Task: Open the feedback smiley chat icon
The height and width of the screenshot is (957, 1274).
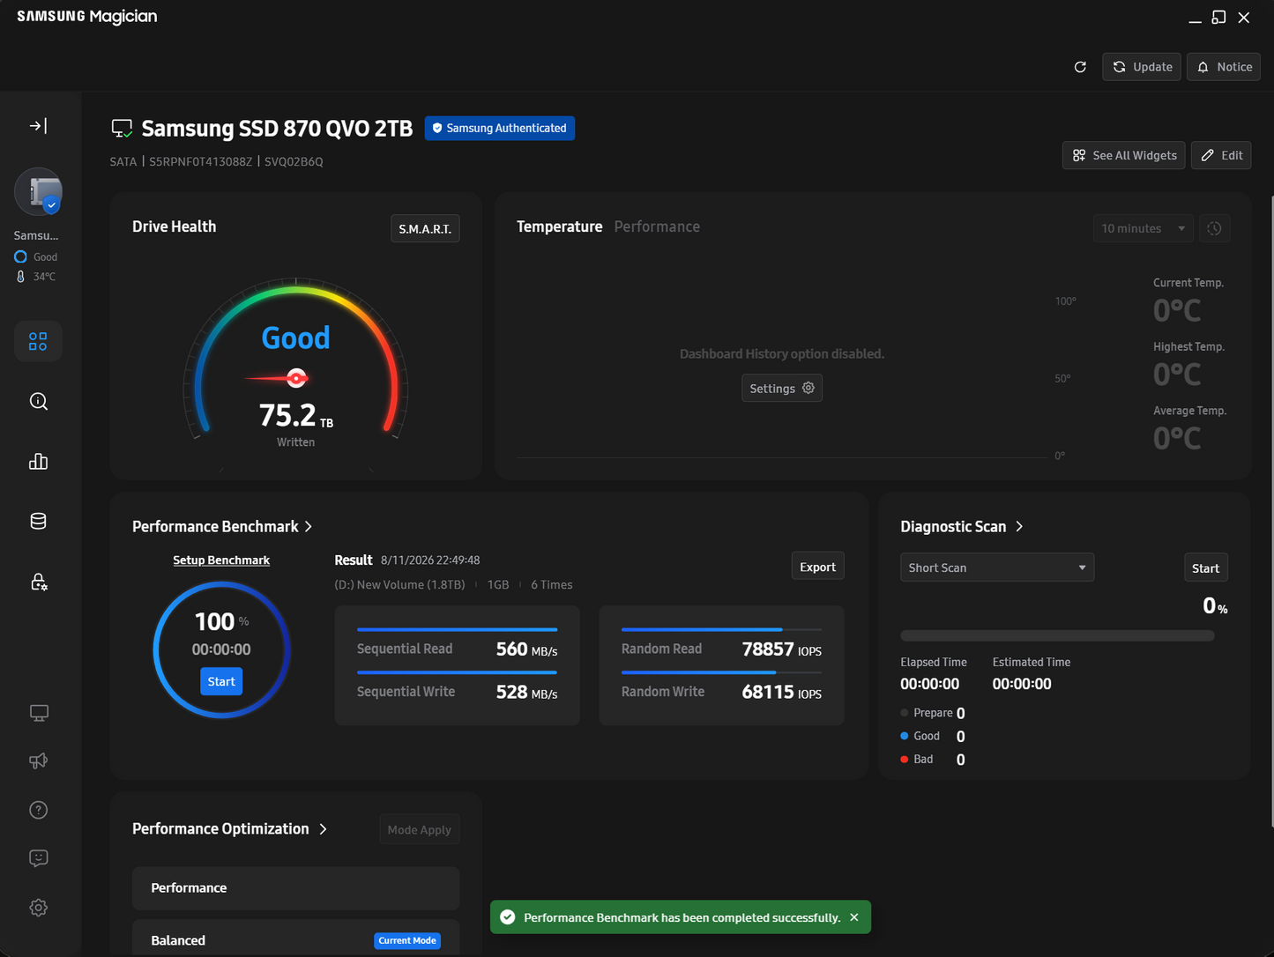Action: coord(38,858)
